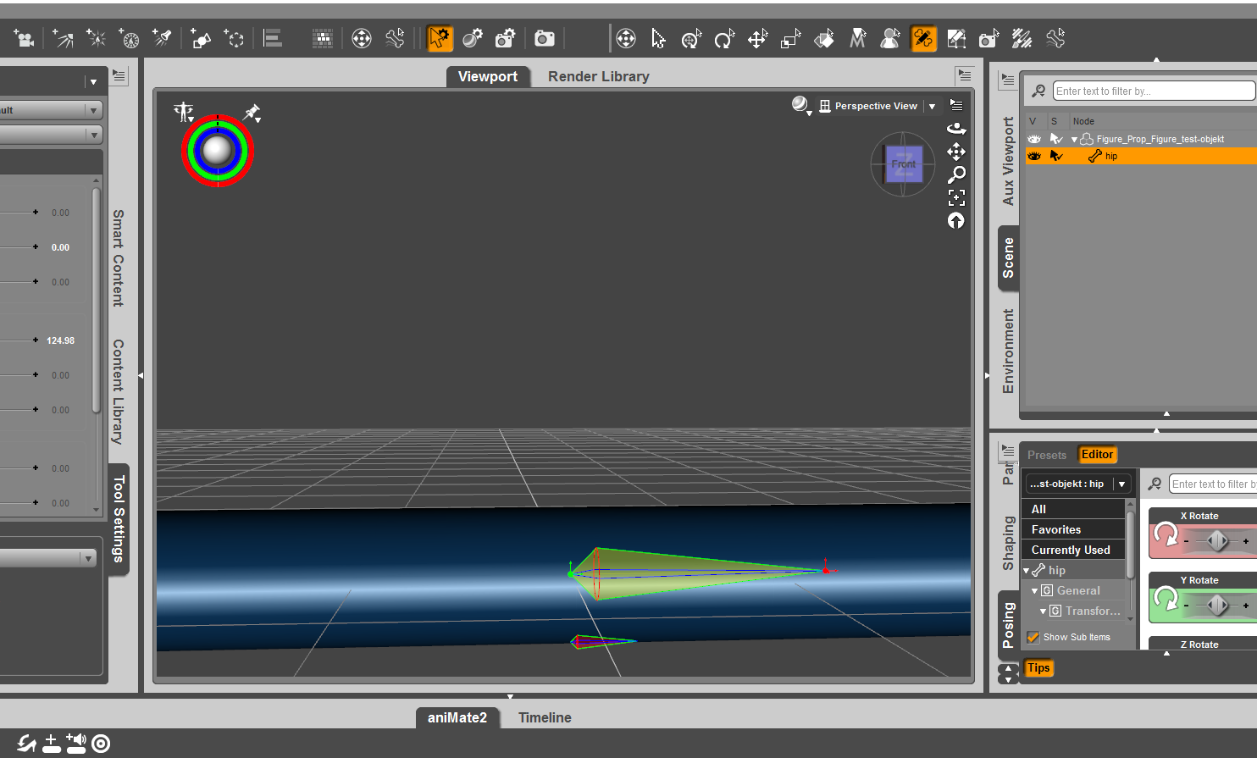Viewport: 1257px width, 758px height.
Task: Click the viewport reset camera icon
Action: click(x=956, y=220)
